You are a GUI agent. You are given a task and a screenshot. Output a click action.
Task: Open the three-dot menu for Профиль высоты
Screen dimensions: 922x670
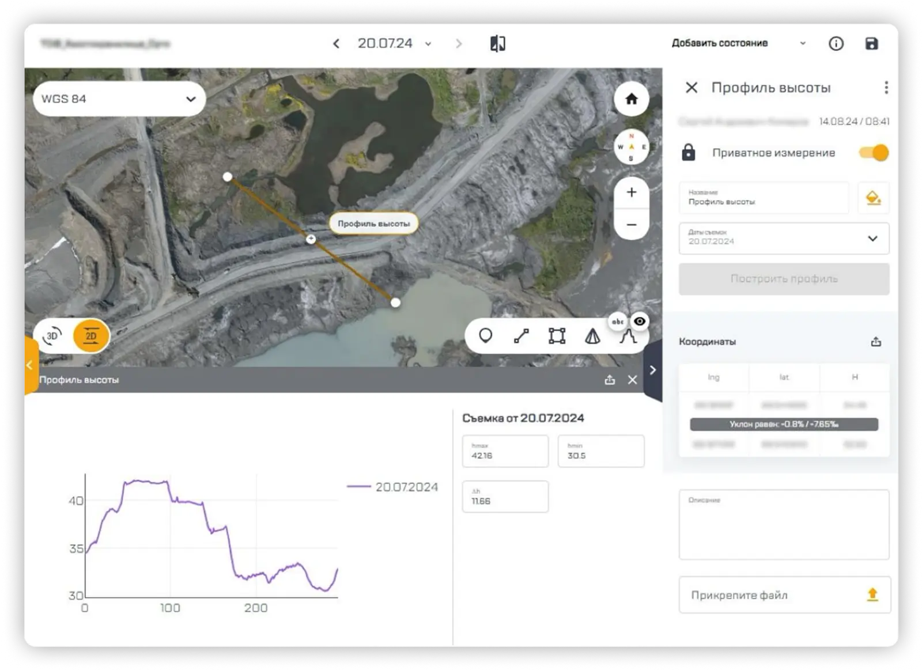point(886,88)
